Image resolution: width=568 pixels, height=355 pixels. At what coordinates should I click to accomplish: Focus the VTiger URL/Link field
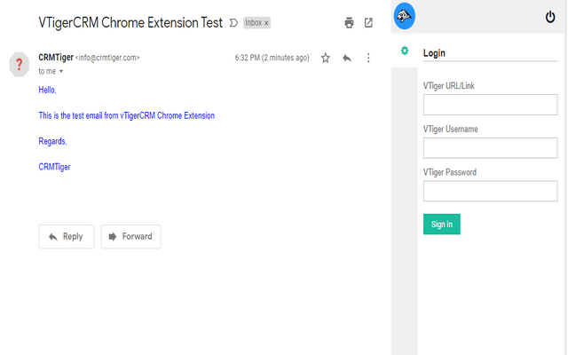pyautogui.click(x=490, y=105)
